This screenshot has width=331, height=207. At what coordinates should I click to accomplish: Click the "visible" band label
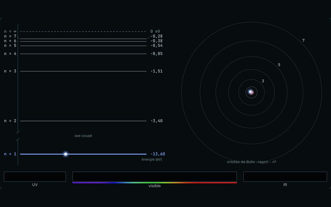tap(154, 186)
